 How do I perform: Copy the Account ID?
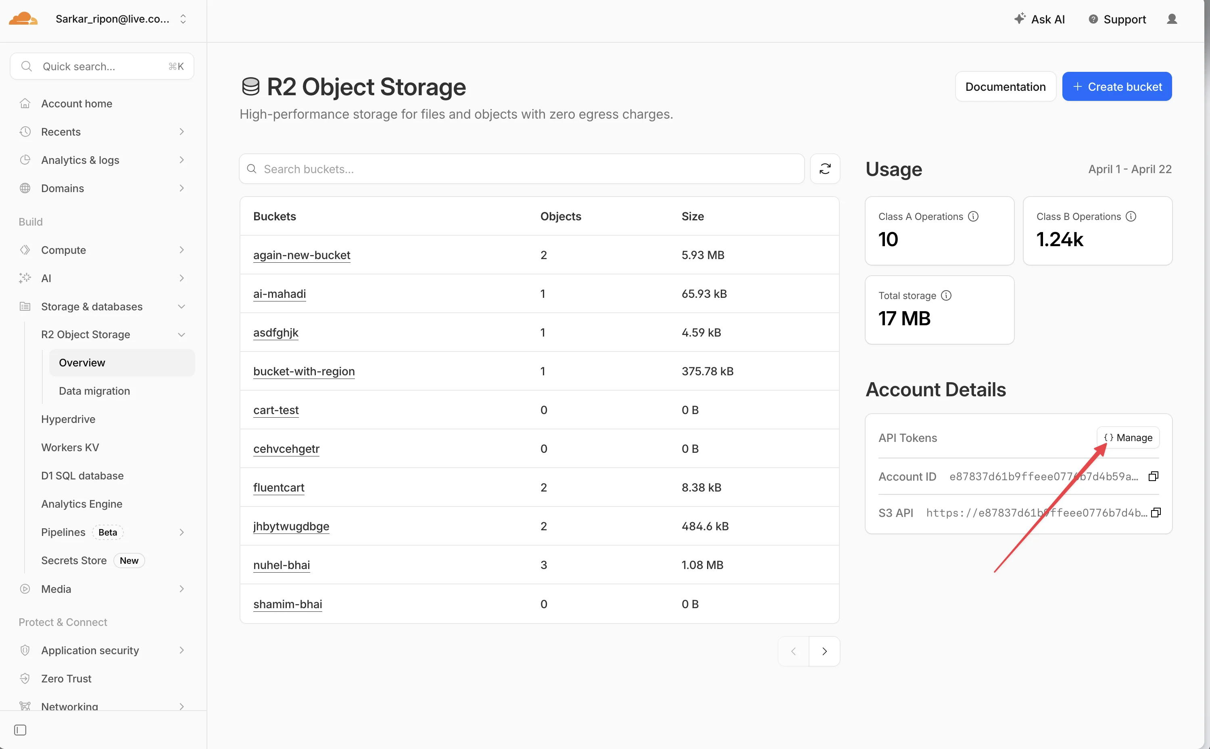pos(1154,476)
